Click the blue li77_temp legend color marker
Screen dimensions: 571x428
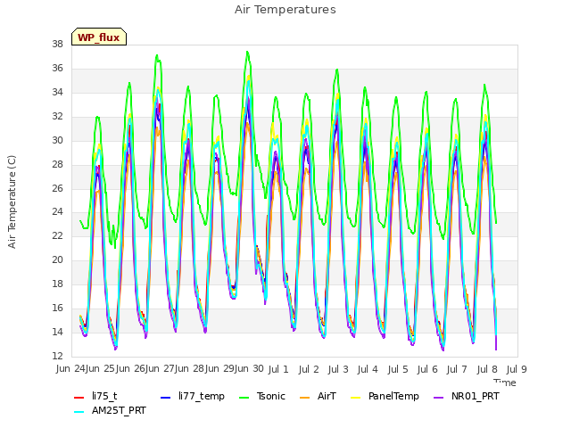[x=166, y=398]
